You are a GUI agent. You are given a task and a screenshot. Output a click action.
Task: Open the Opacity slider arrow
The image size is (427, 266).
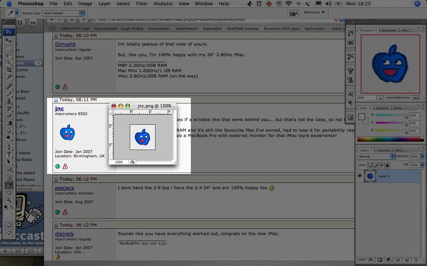(422, 156)
